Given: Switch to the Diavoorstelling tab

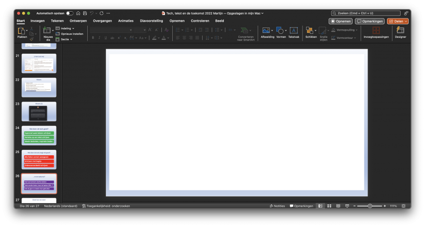Looking at the screenshot, I should pos(151,21).
